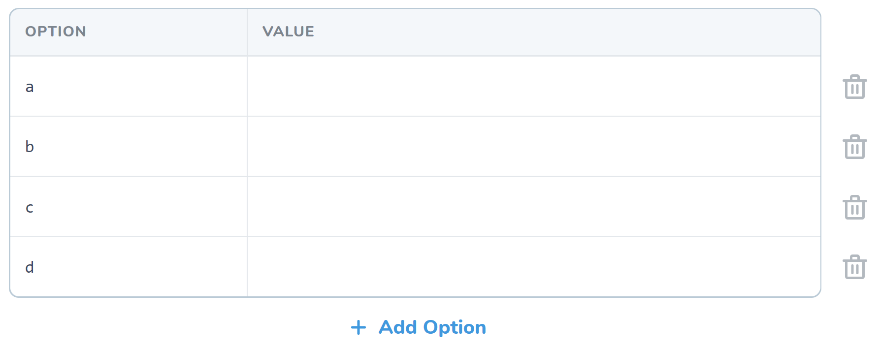
Task: Click the VALUE column header
Action: pos(288,32)
